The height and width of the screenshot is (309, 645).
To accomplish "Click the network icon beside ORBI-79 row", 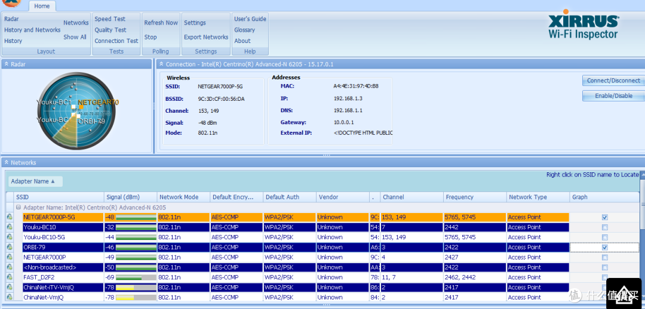I will point(9,248).
